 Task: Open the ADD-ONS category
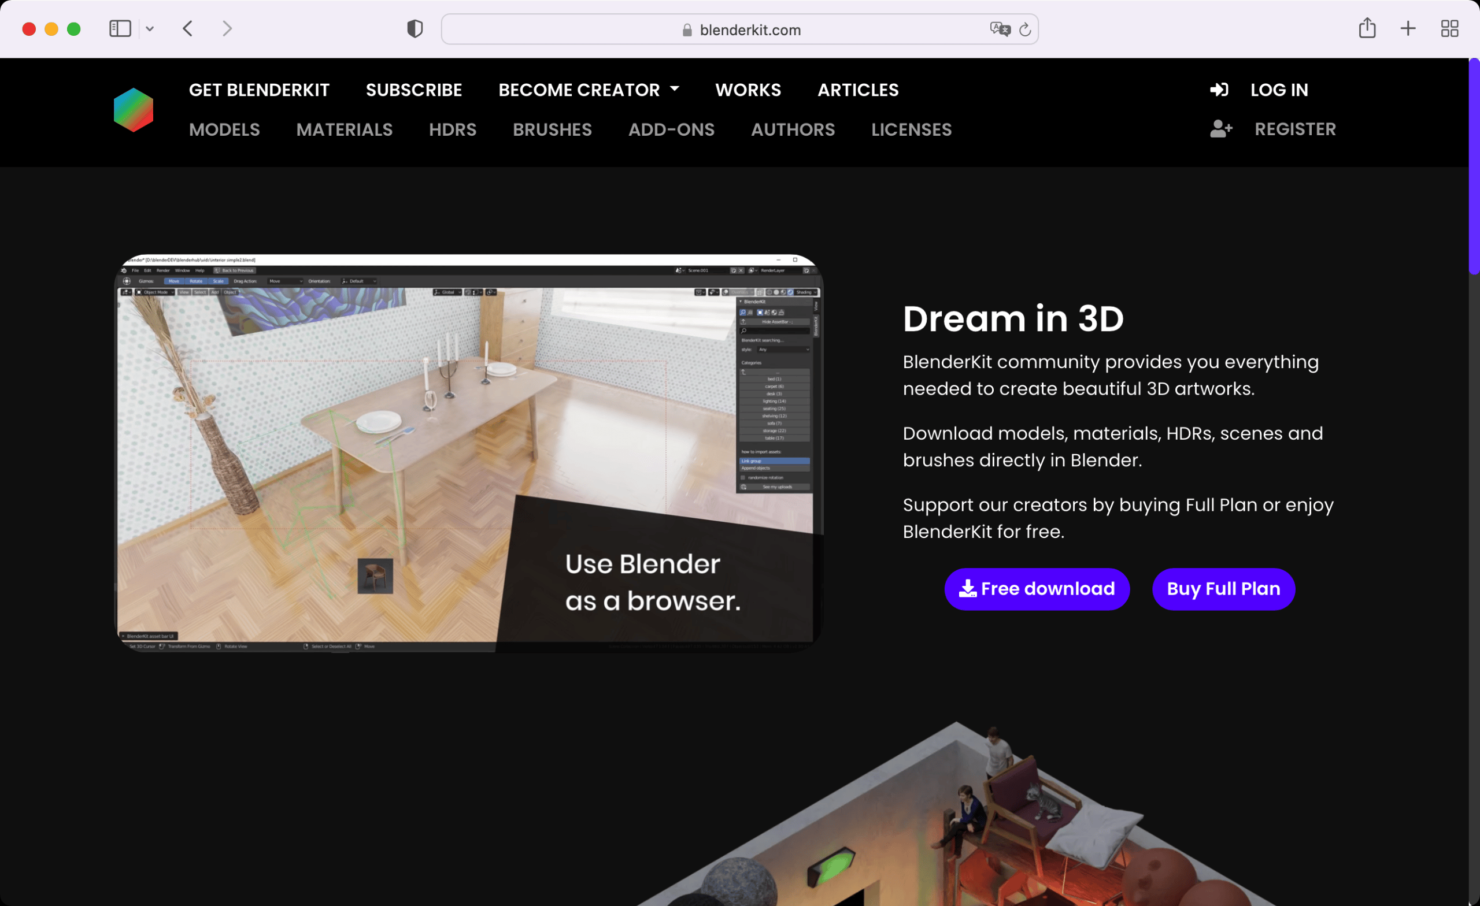[671, 129]
